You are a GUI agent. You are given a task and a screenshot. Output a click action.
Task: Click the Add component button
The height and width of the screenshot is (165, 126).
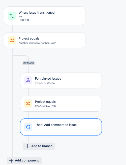point(24,160)
